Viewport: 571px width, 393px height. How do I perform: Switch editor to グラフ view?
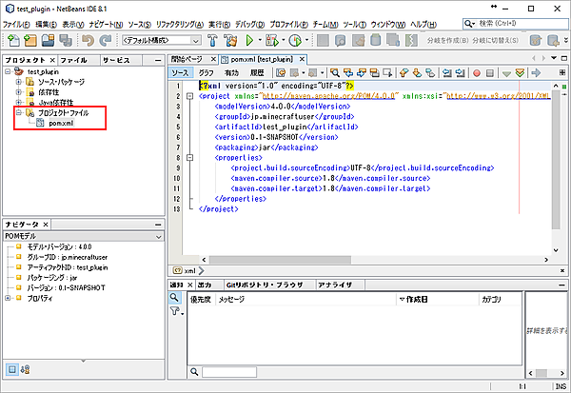coord(206,71)
